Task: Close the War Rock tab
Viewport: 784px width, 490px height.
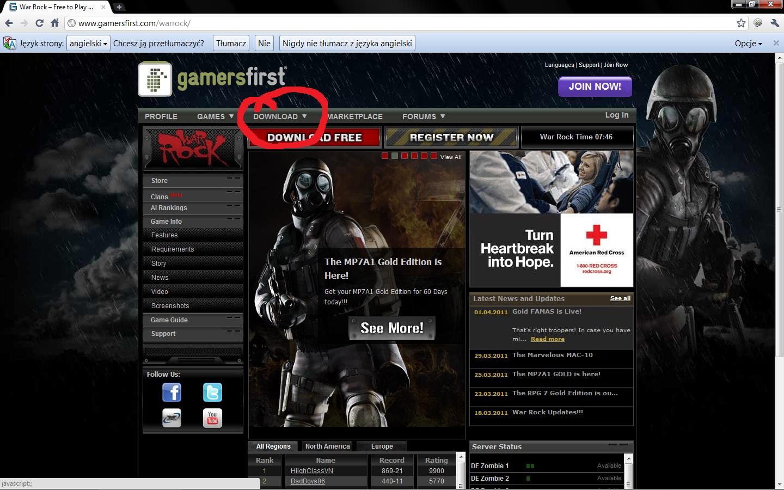Action: click(103, 7)
